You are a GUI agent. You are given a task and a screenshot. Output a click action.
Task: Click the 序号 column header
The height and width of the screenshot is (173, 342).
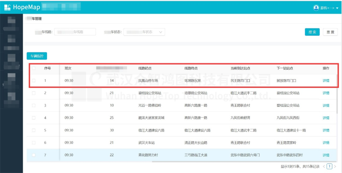pos(47,68)
